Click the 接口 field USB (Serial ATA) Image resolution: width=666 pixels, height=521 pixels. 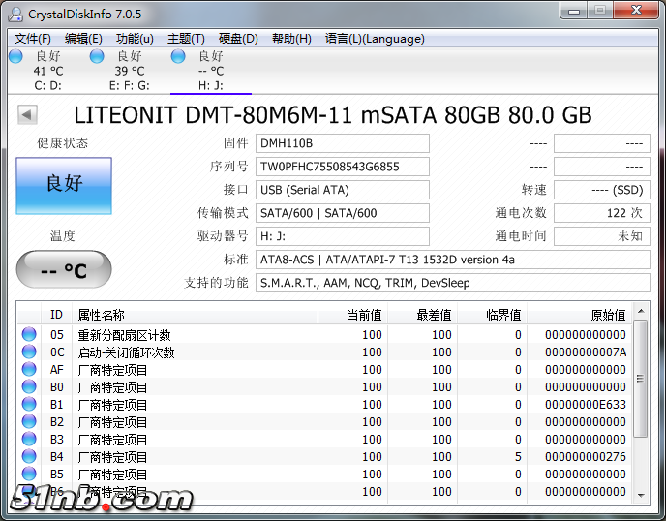pos(343,190)
